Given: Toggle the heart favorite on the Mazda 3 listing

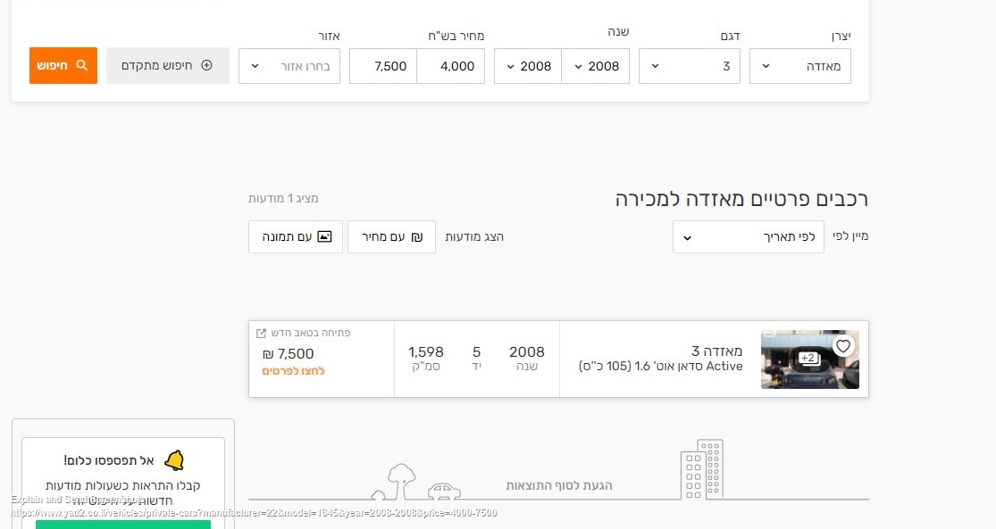Looking at the screenshot, I should click(842, 346).
